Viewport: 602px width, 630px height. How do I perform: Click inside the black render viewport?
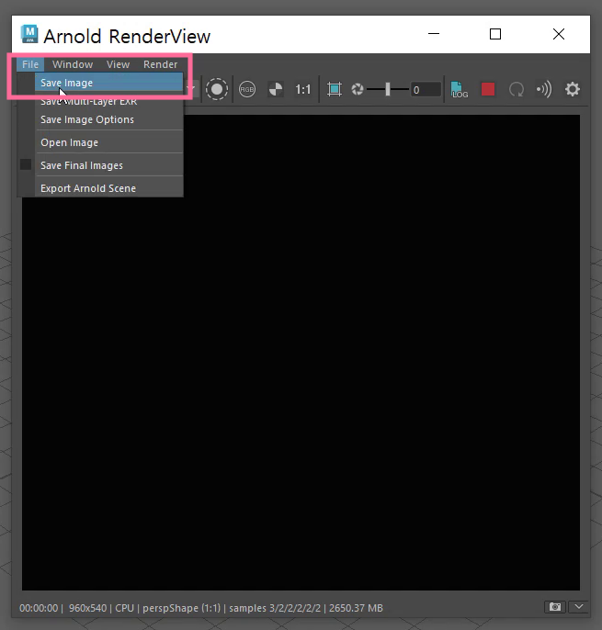pos(301,353)
